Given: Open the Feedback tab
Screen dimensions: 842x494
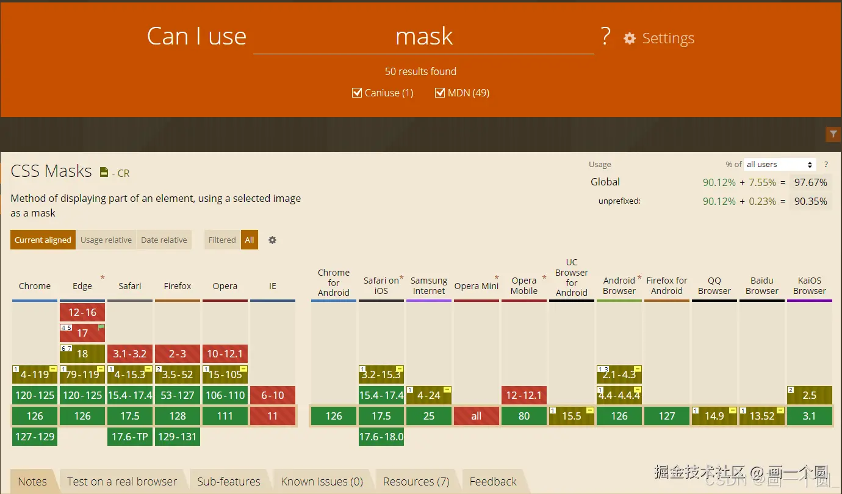Looking at the screenshot, I should 493,481.
